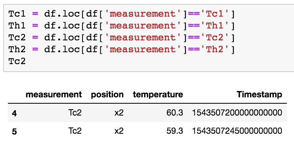Place cursor on the Th2 assignment line

tap(122, 49)
